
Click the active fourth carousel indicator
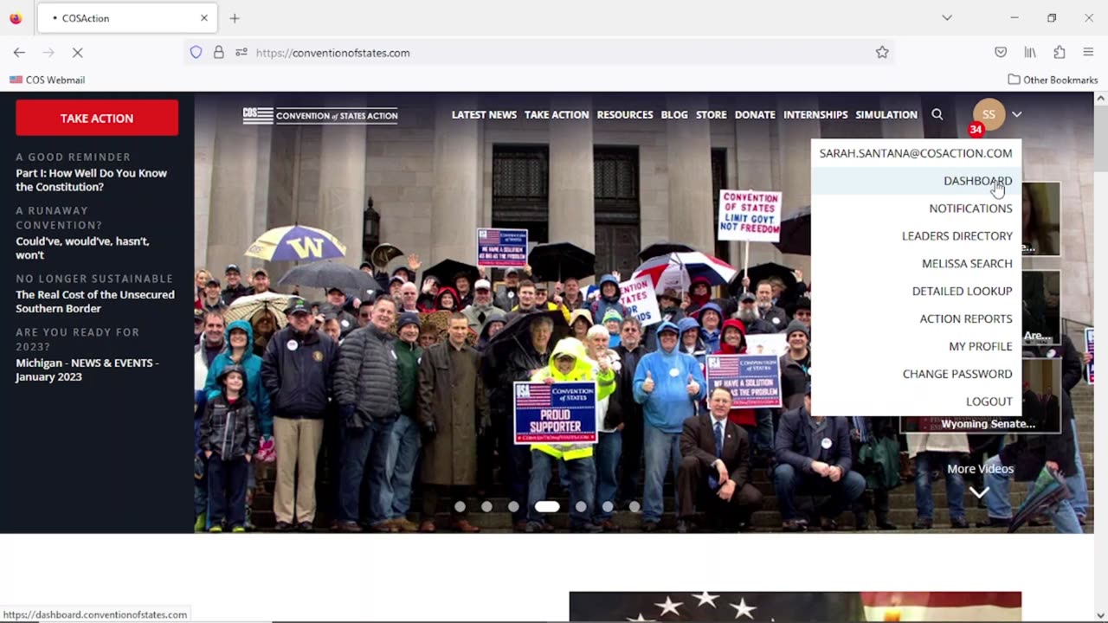[547, 507]
